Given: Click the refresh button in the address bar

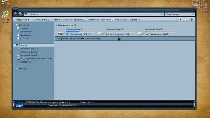Looking at the screenshot, I should pyautogui.click(x=162, y=14).
